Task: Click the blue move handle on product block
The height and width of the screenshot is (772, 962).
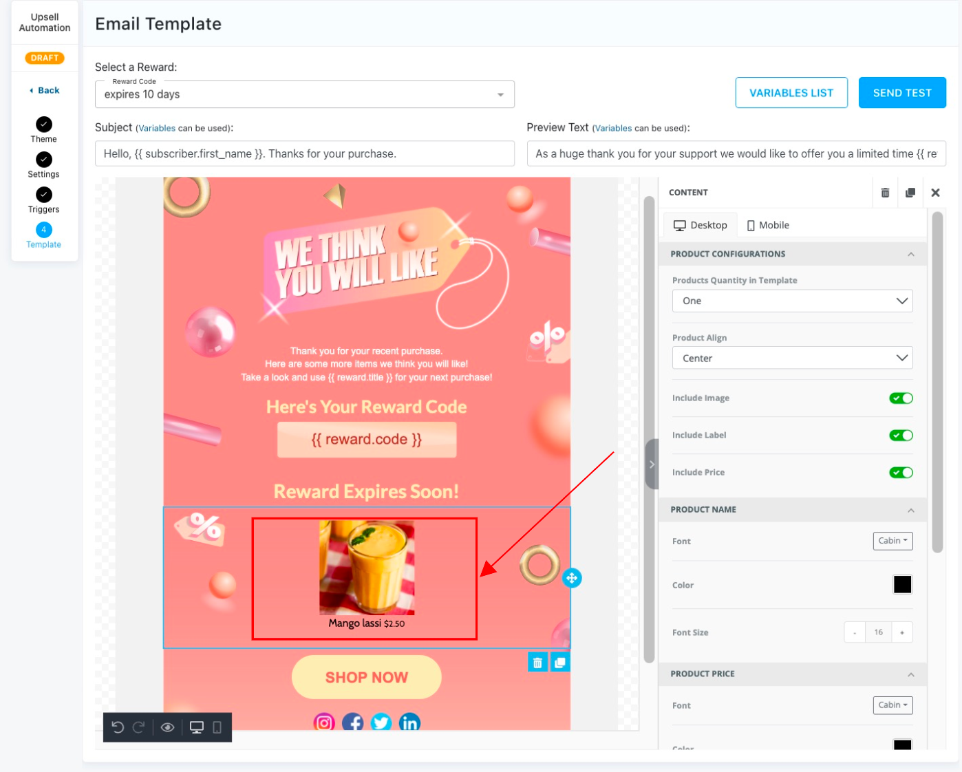Action: click(572, 578)
